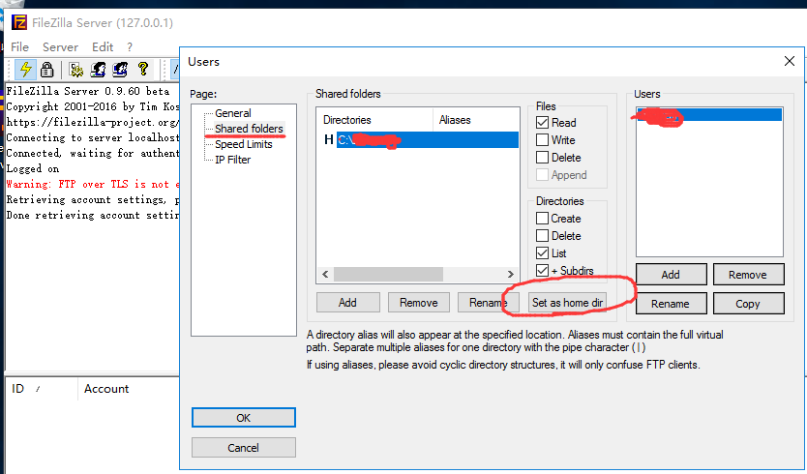Select IP Filter in page tree
Image resolution: width=807 pixels, height=474 pixels.
point(232,160)
